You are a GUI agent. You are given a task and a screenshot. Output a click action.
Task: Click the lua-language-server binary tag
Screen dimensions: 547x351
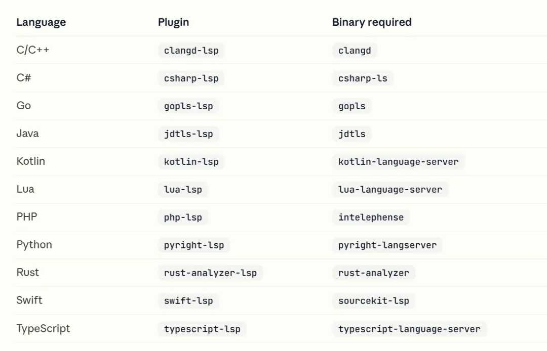390,190
